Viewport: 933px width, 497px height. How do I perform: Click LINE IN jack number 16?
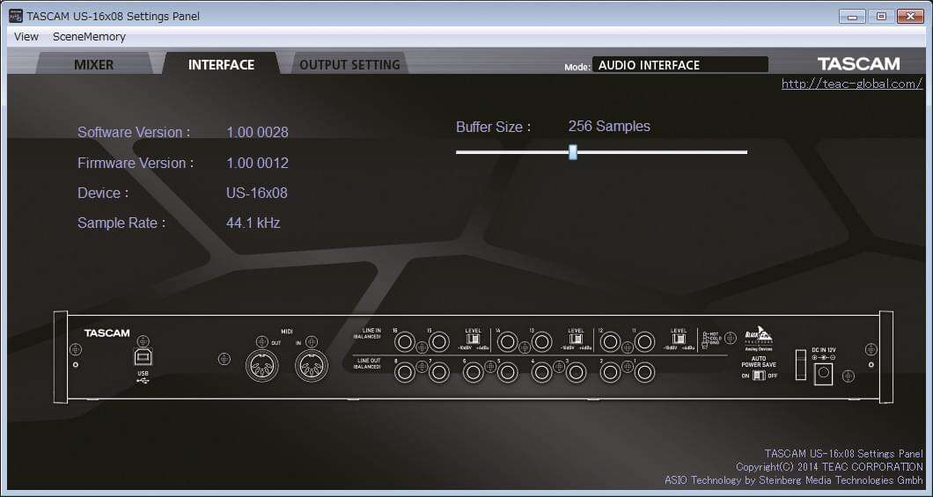click(405, 342)
